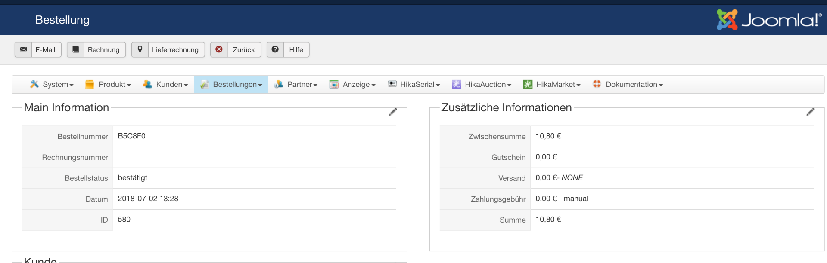This screenshot has height=263, width=827.
Task: Expand the Produkt dropdown menu
Action: click(x=109, y=85)
